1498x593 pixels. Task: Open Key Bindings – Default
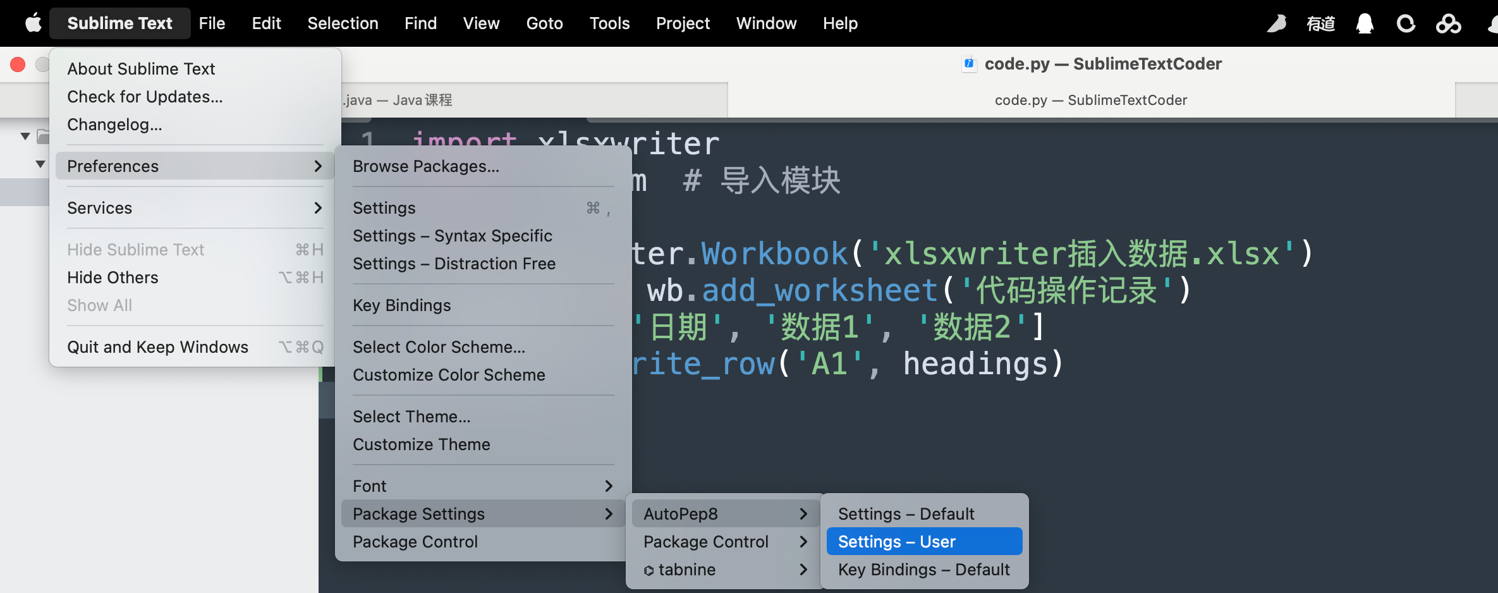924,569
